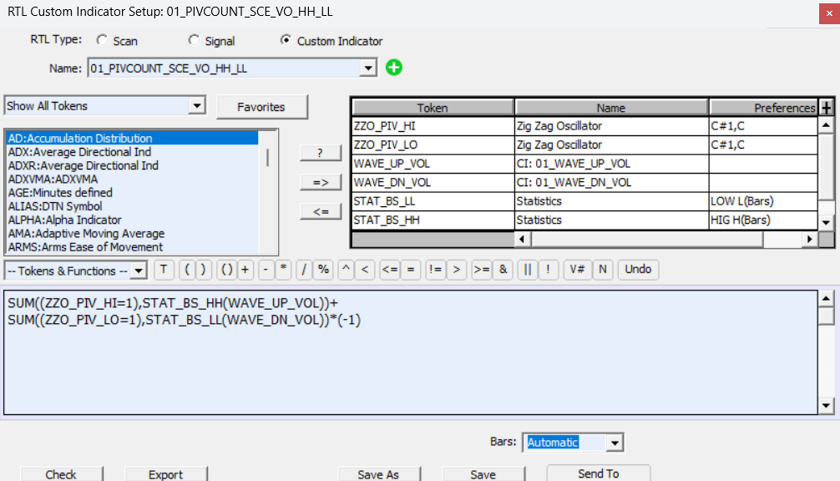840x481 pixels.
Task: Undo the last formula edit
Action: [638, 270]
